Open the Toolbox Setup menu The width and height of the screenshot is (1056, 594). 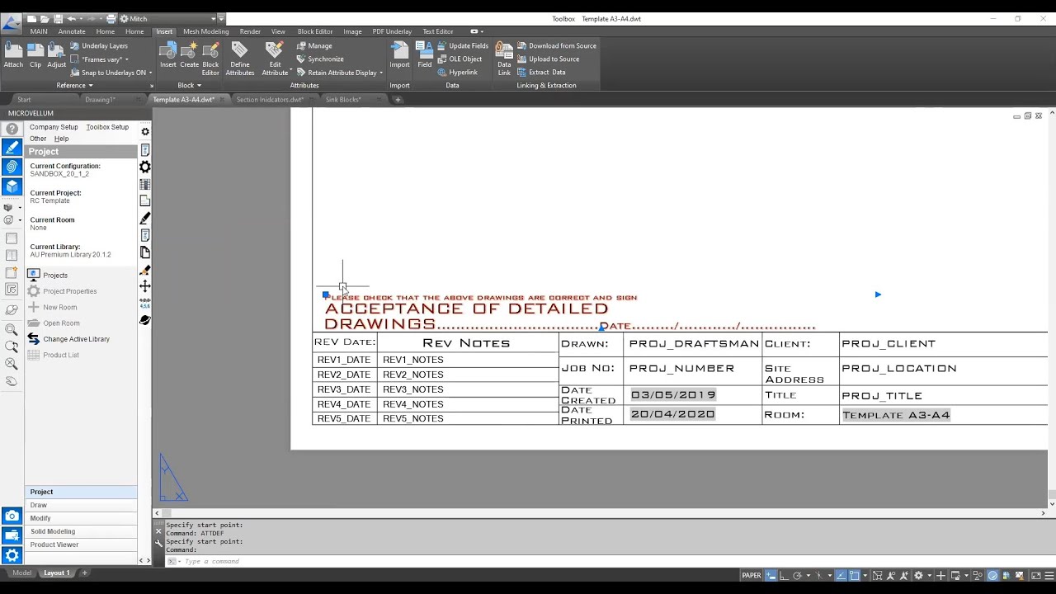pos(107,127)
